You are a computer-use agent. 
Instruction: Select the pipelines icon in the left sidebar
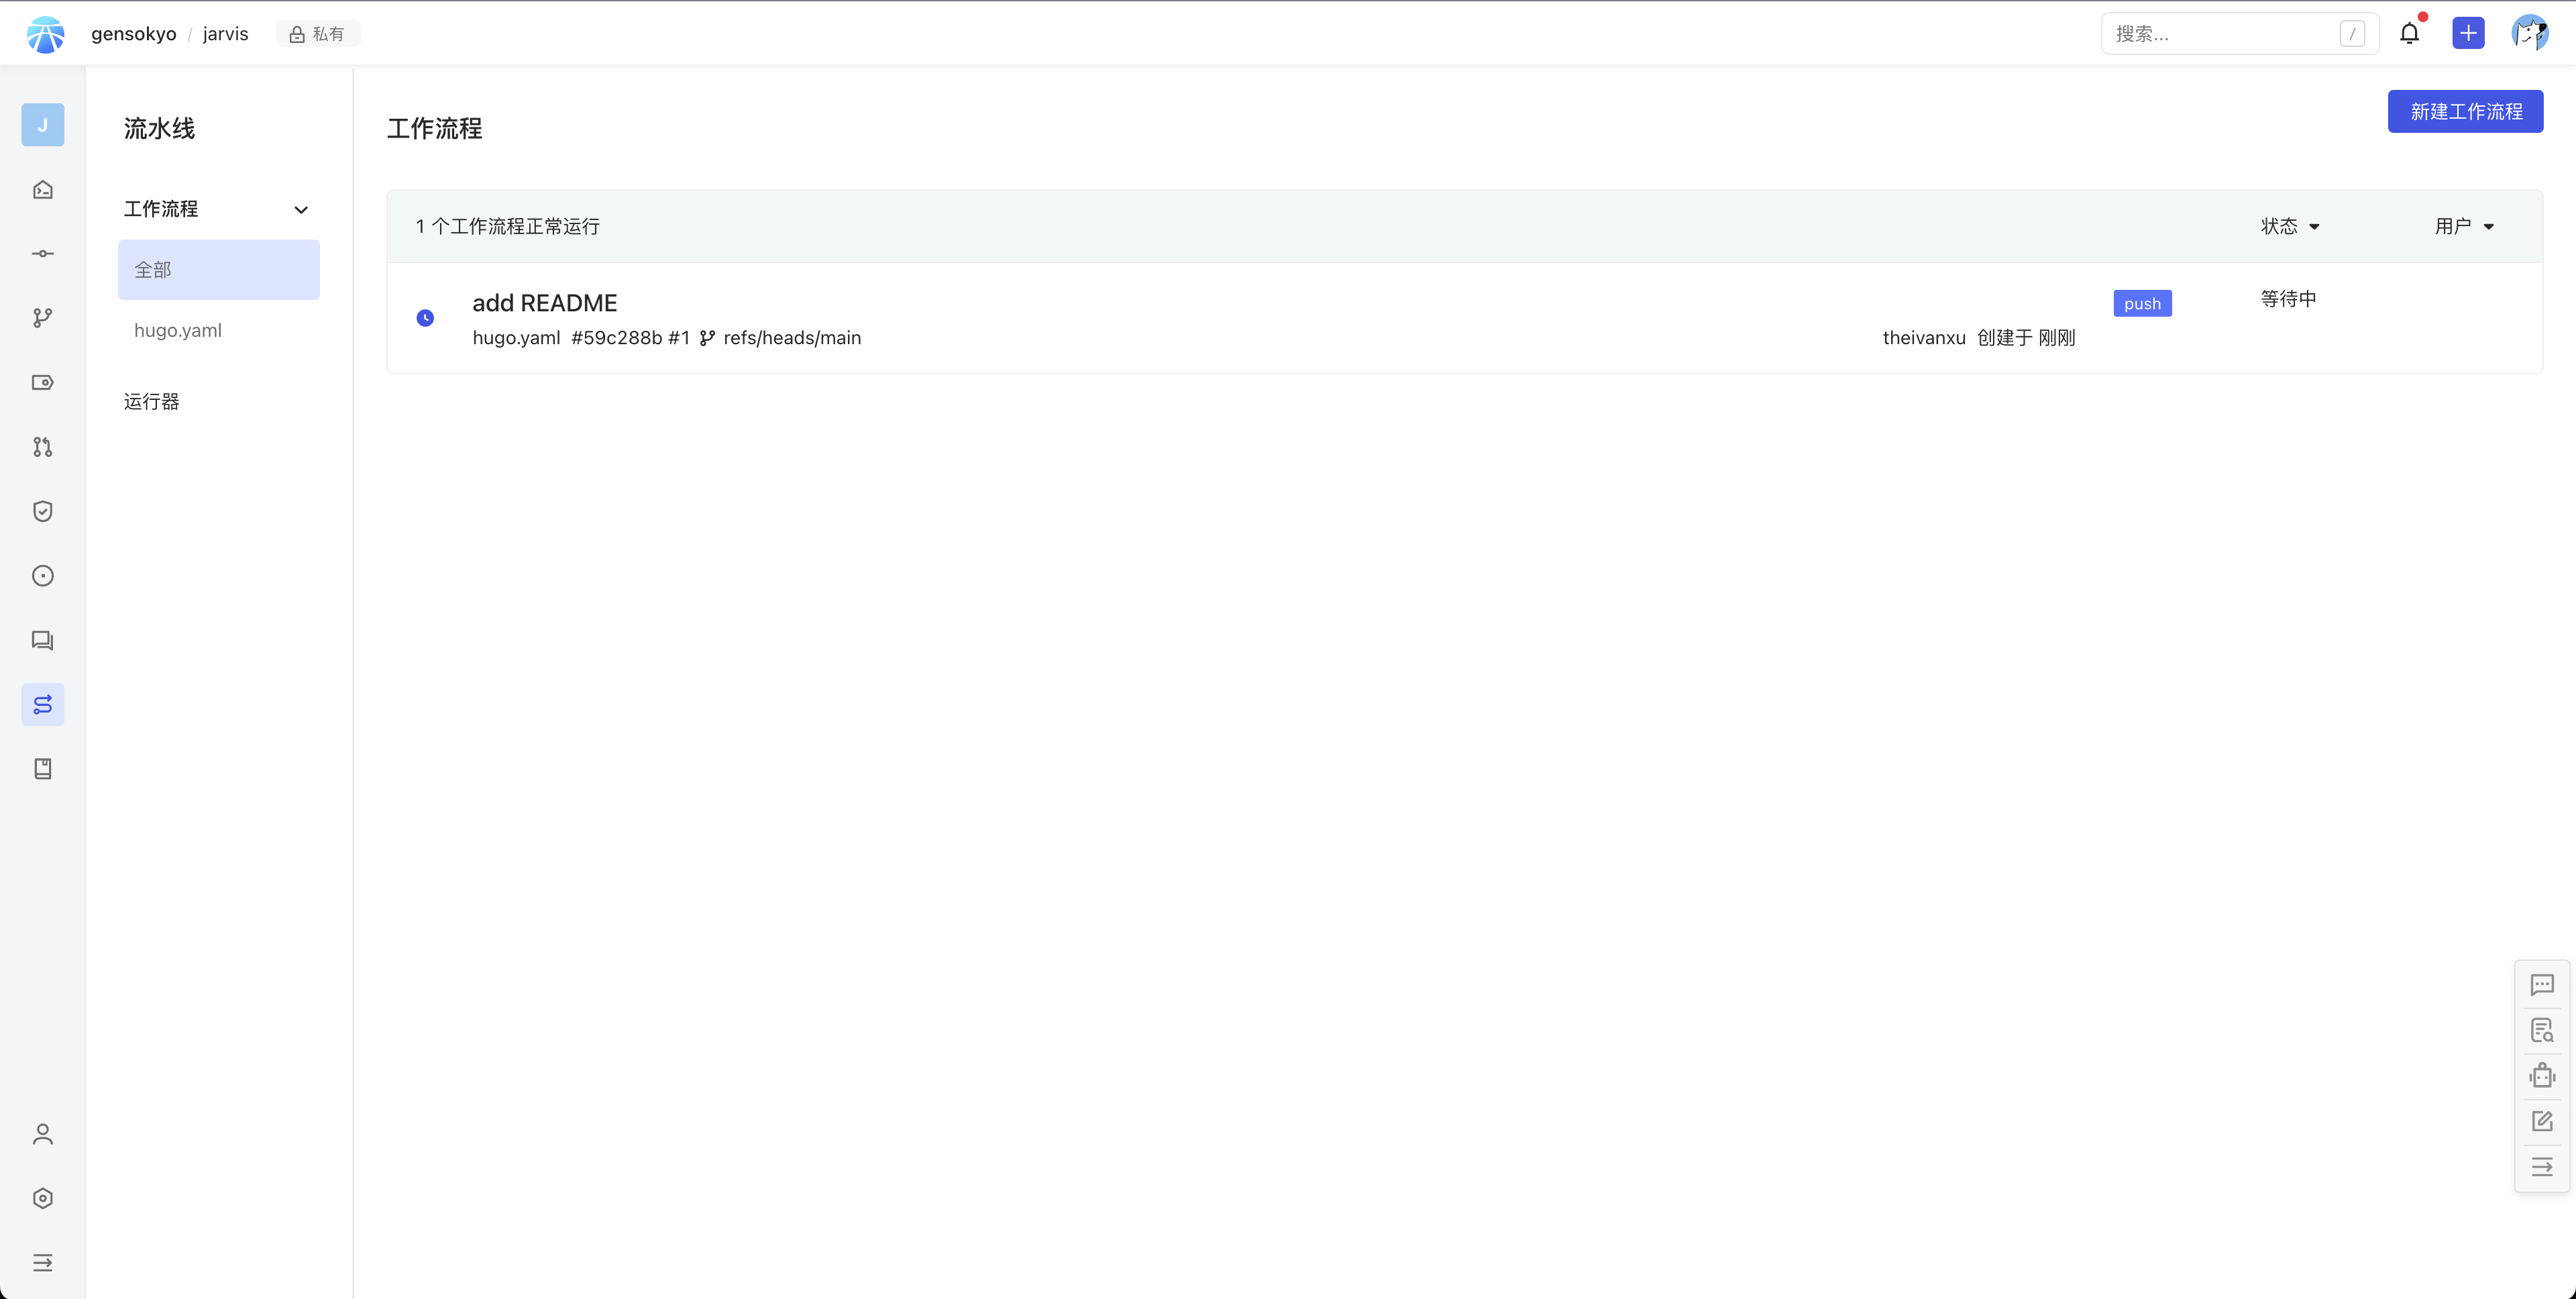click(x=43, y=705)
